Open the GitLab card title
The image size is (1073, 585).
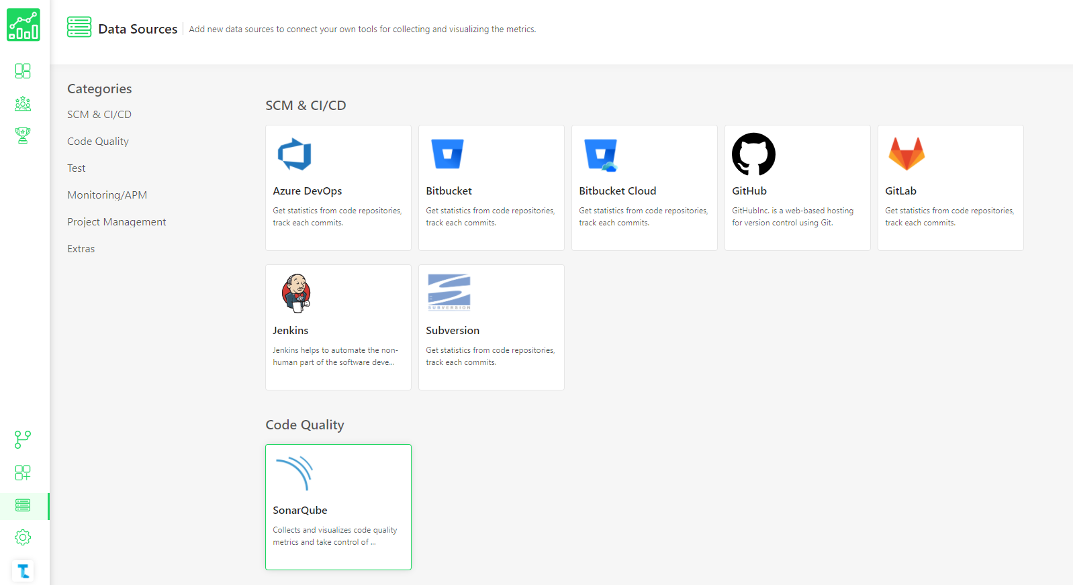point(900,191)
